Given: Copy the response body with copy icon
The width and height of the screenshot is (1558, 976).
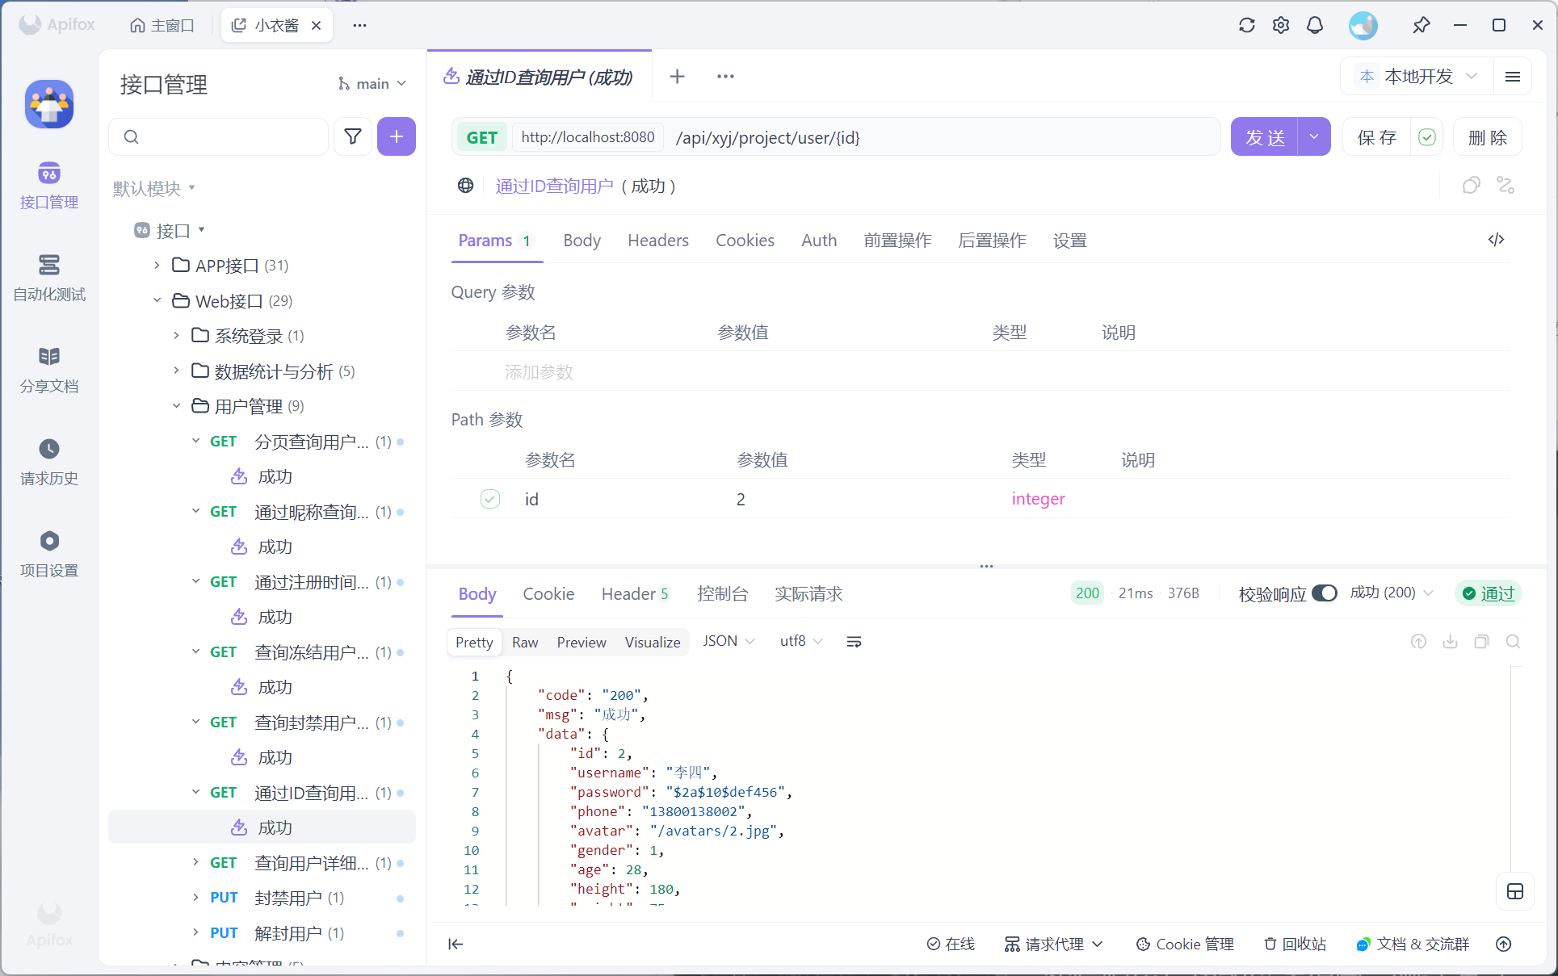Looking at the screenshot, I should (x=1481, y=642).
